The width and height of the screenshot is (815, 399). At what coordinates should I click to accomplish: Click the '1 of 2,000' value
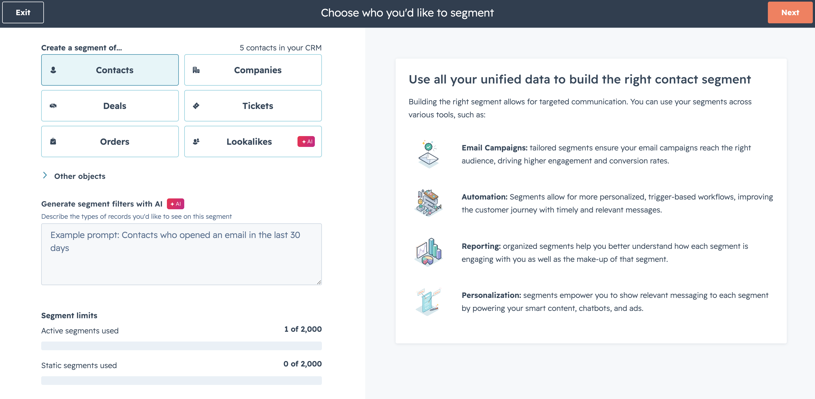click(303, 329)
